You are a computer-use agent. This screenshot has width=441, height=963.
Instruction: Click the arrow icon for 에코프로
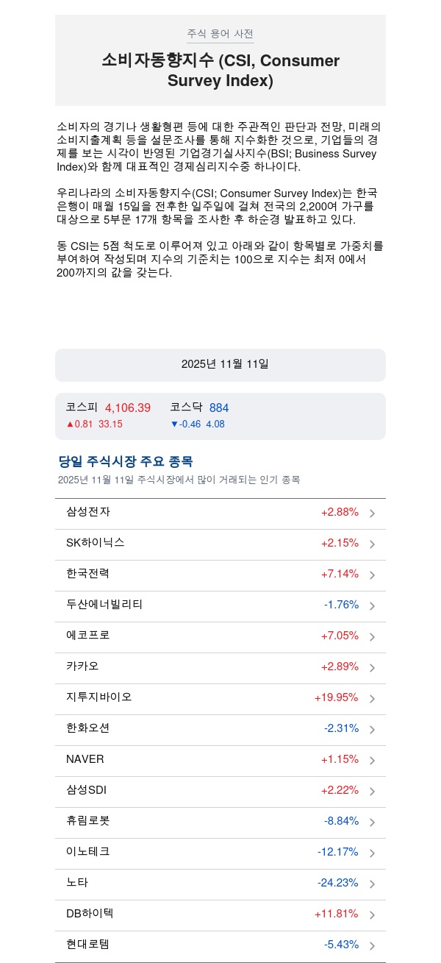[373, 637]
